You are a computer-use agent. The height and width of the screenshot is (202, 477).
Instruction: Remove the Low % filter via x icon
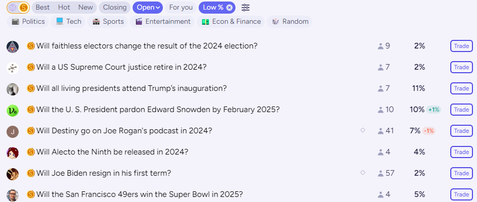pyautogui.click(x=229, y=8)
